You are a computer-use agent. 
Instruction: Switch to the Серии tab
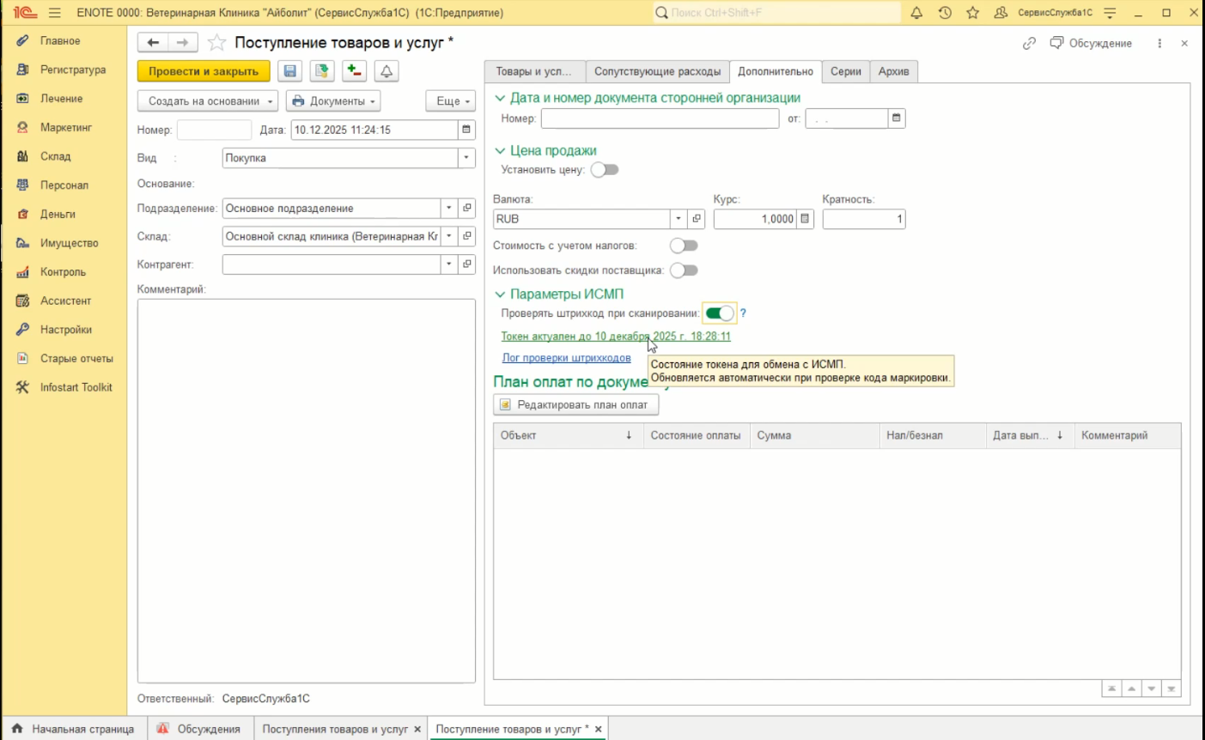pyautogui.click(x=845, y=71)
